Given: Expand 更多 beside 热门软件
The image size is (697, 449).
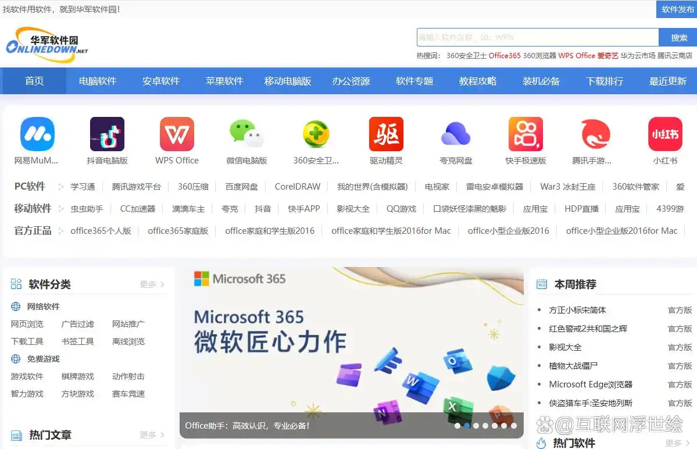Looking at the screenshot, I should (x=675, y=443).
